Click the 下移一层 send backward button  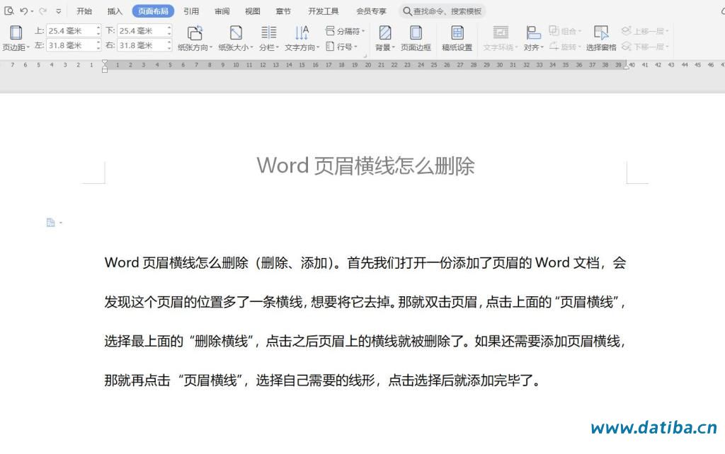(x=645, y=46)
